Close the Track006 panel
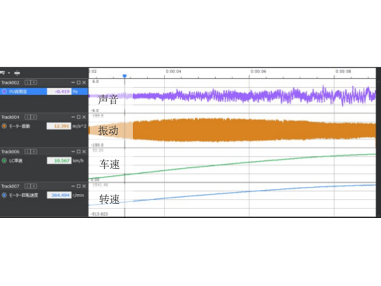 [83, 152]
